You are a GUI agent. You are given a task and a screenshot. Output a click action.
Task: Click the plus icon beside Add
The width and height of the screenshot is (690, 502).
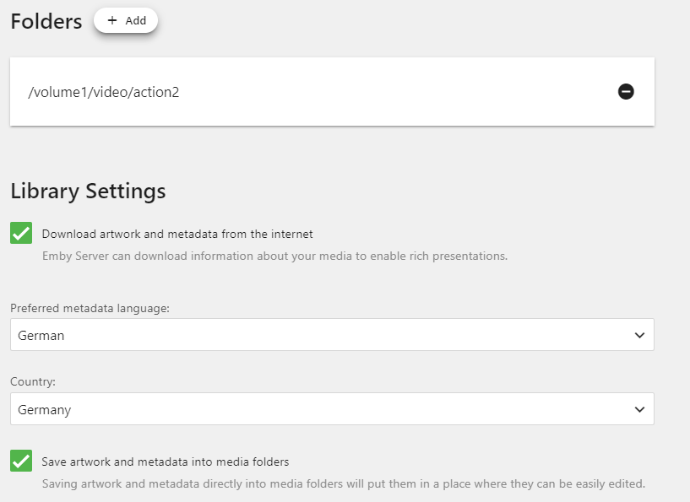click(x=112, y=20)
